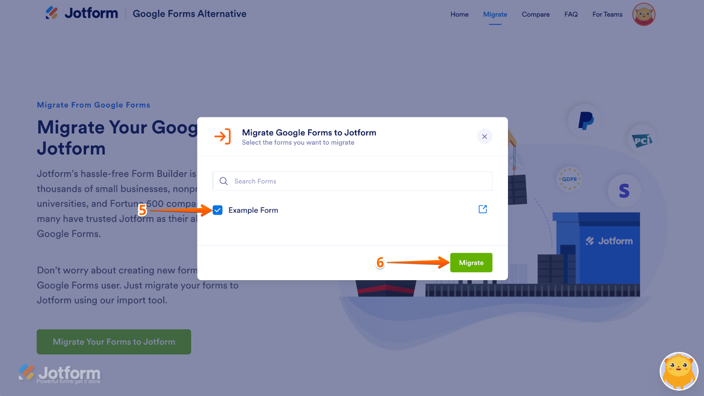Viewport: 704px width, 396px height.
Task: Click the Jotform logo in header
Action: 82,13
